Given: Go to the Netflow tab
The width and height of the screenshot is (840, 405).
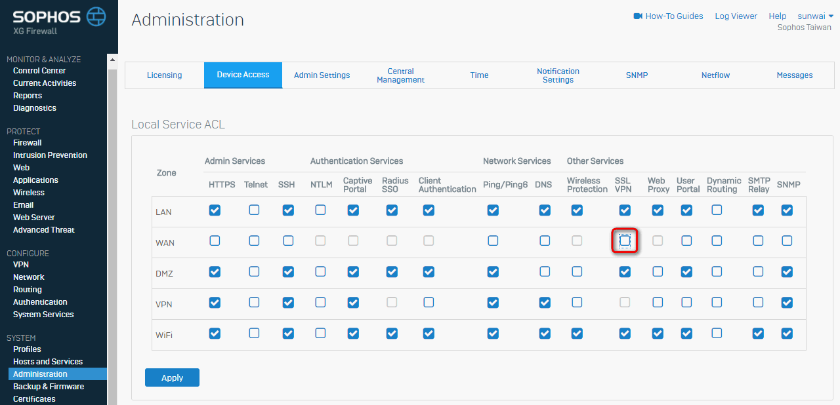Looking at the screenshot, I should (715, 75).
